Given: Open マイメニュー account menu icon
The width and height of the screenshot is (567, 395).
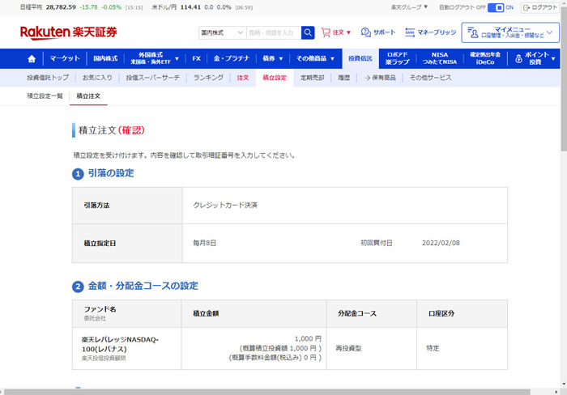Looking at the screenshot, I should pyautogui.click(x=471, y=32).
